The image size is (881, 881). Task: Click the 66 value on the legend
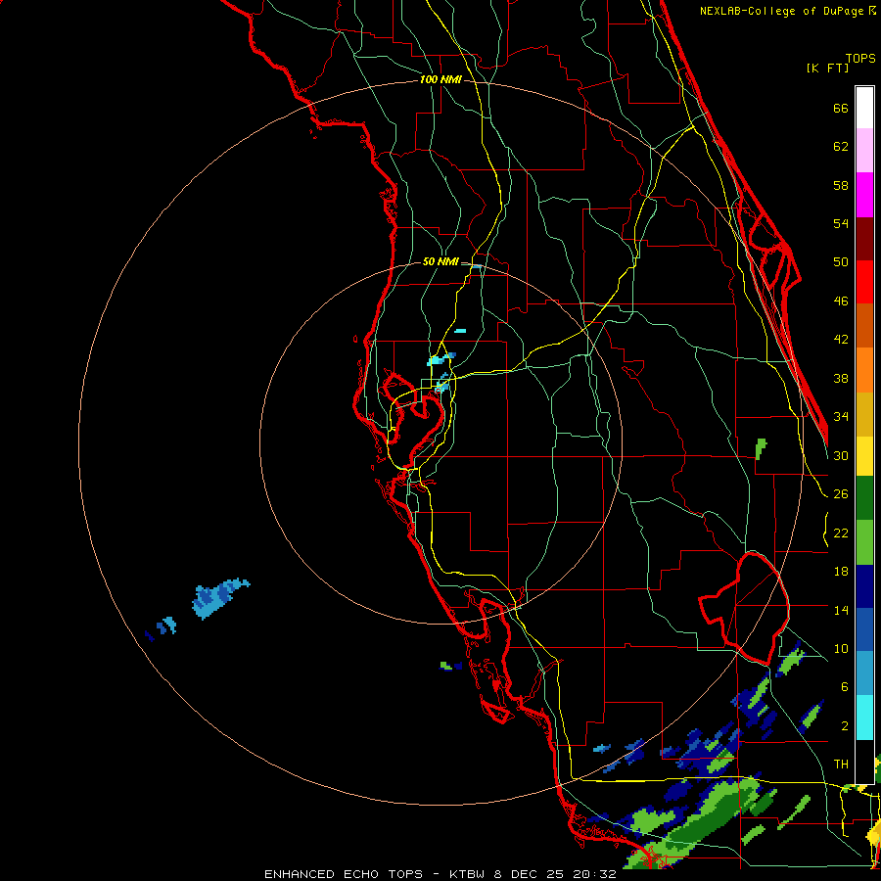(x=841, y=108)
